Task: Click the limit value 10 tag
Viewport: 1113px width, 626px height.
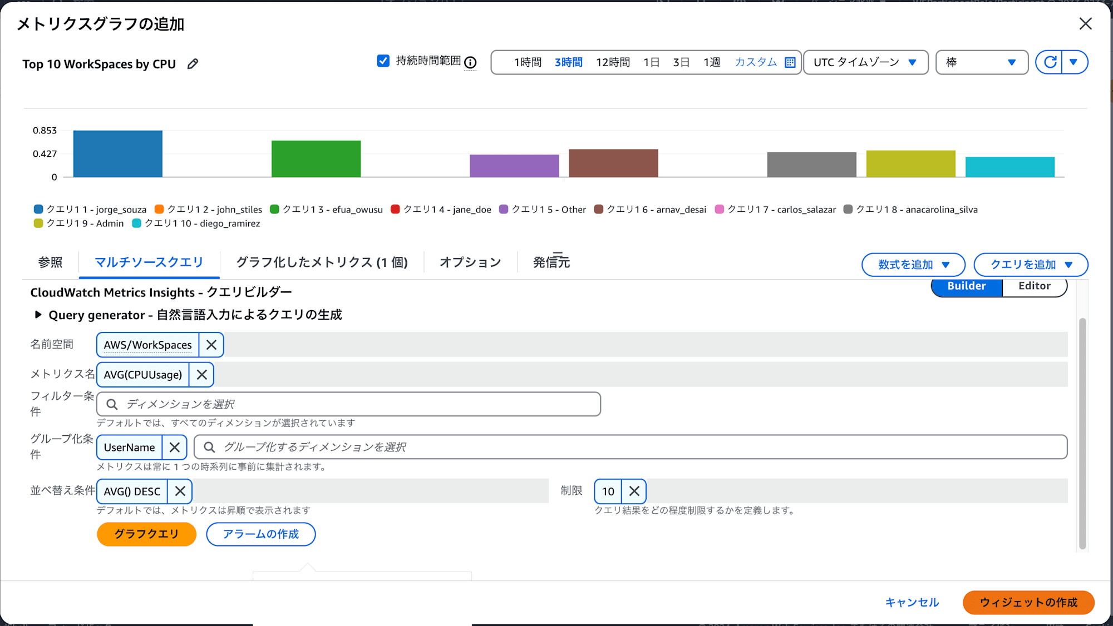Action: (608, 491)
